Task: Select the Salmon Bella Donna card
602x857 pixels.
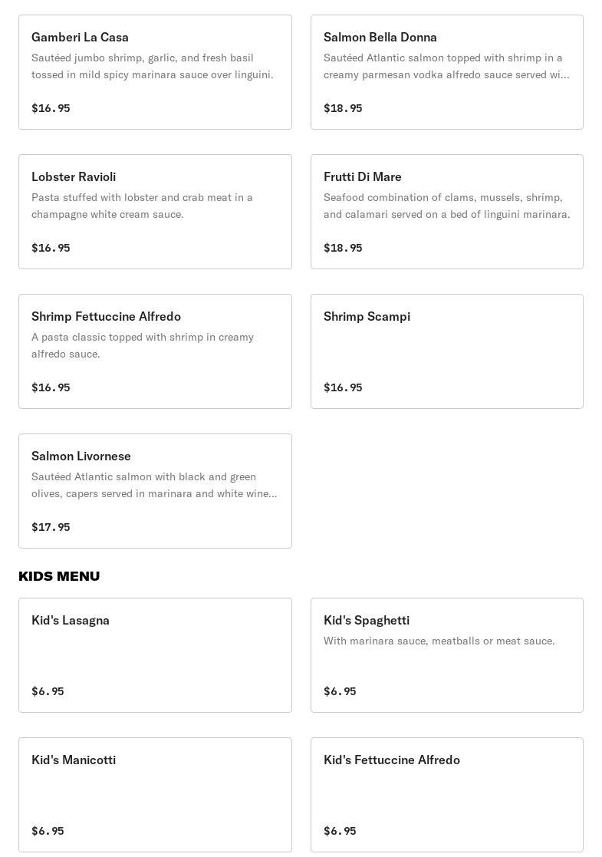Action: 446,72
